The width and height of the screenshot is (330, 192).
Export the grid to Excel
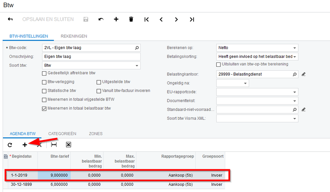[x=68, y=145]
